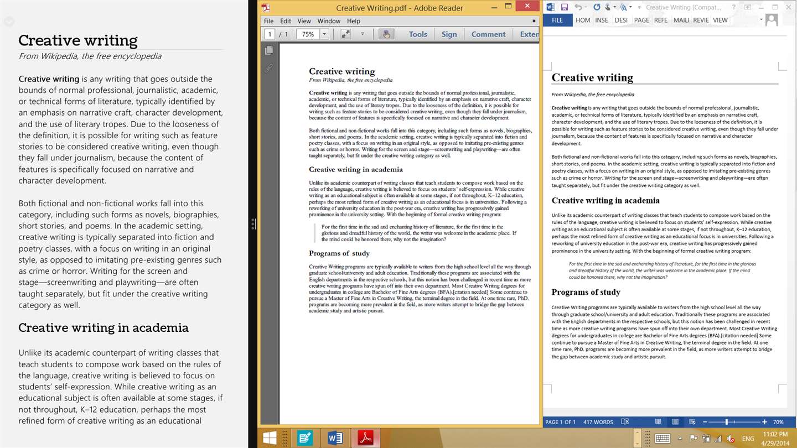Open the MAILINGS tab in Word
Image resolution: width=797 pixels, height=448 pixels.
coord(681,20)
